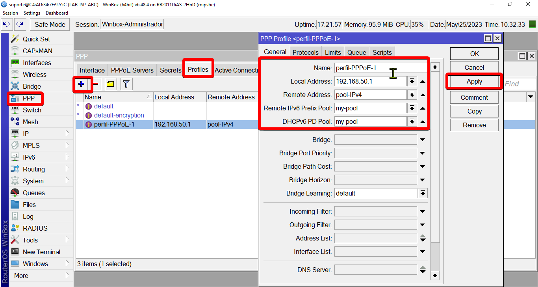Viewport: 538px width, 287px height.
Task: Open PPP in the sidebar
Action: (28, 98)
